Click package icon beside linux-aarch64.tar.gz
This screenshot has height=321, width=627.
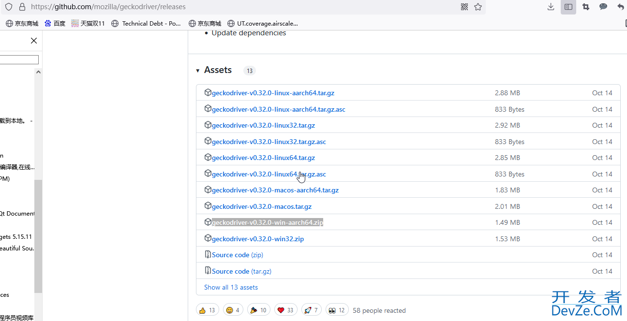point(208,92)
